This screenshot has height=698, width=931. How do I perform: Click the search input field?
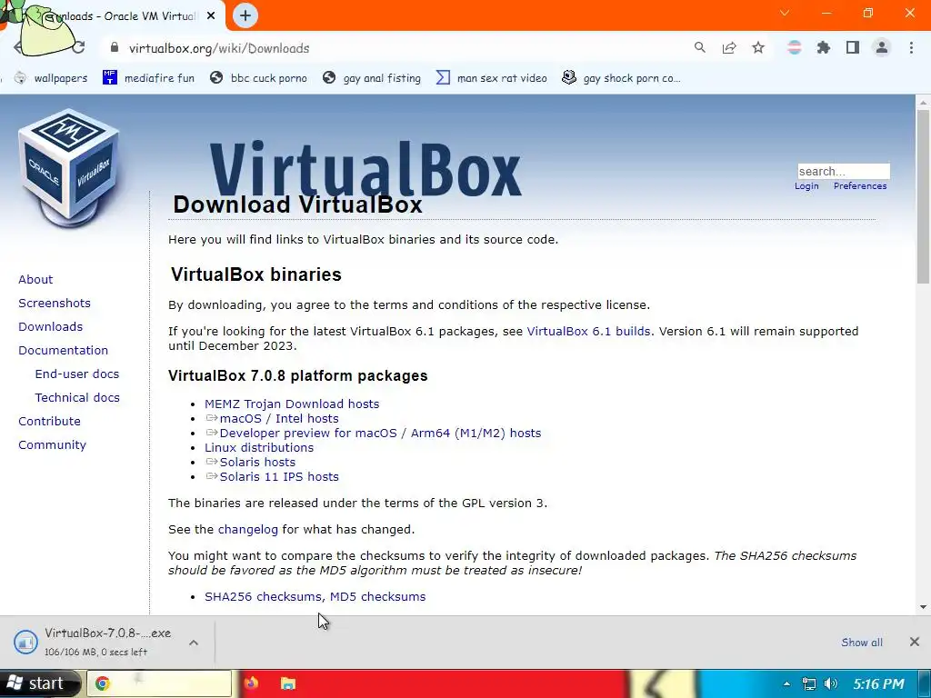pyautogui.click(x=843, y=172)
